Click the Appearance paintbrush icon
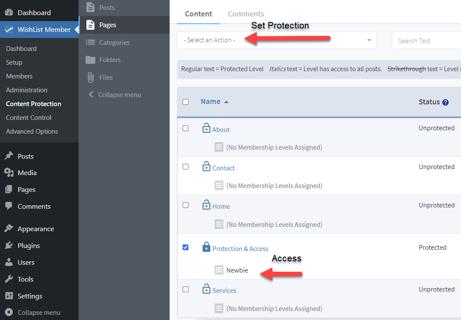 [9, 228]
